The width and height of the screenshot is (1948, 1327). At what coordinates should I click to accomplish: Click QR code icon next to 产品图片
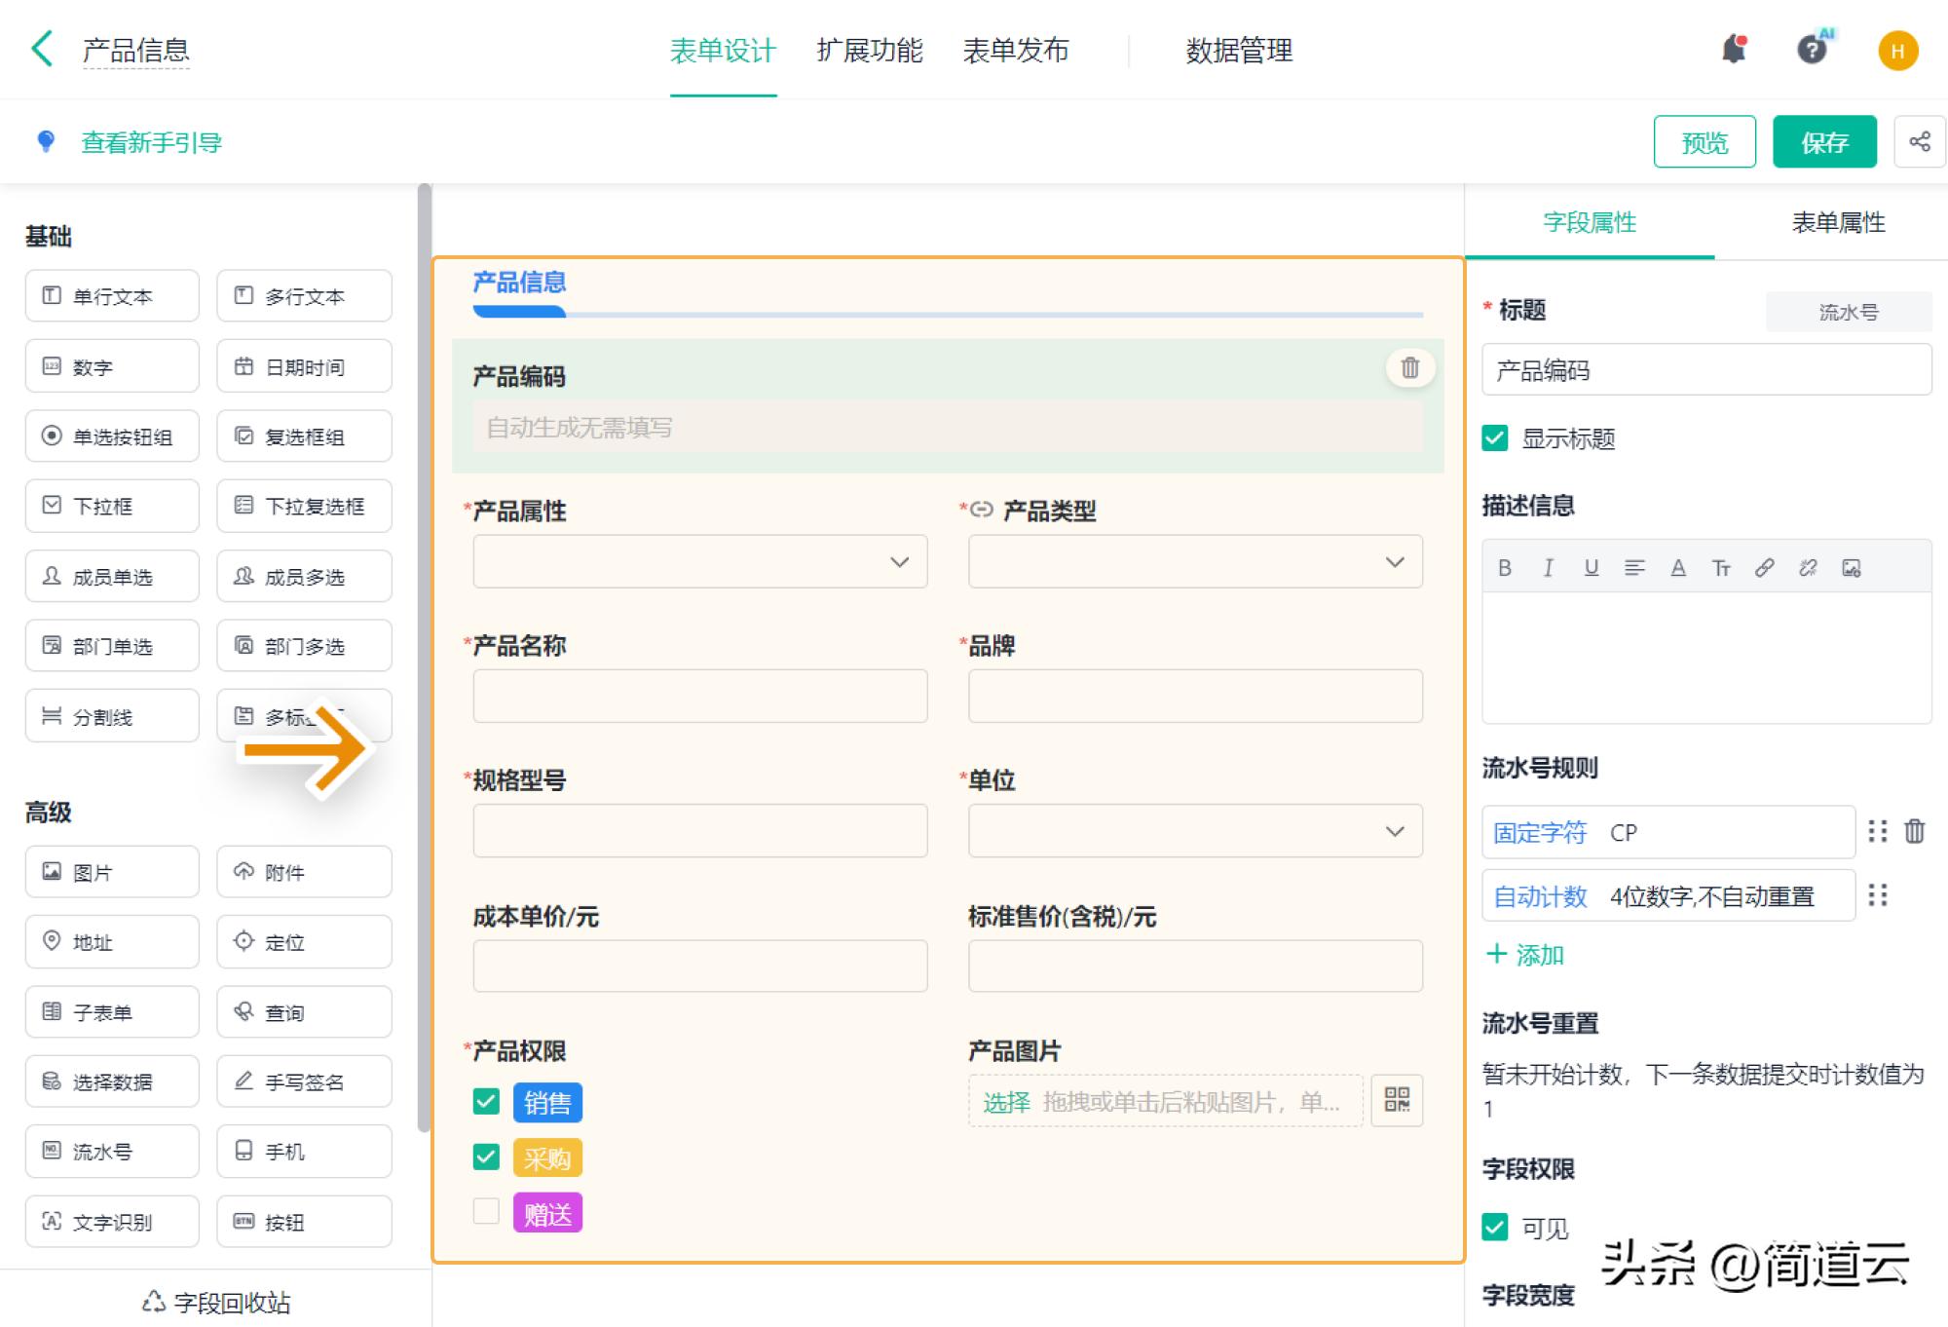(1397, 1101)
